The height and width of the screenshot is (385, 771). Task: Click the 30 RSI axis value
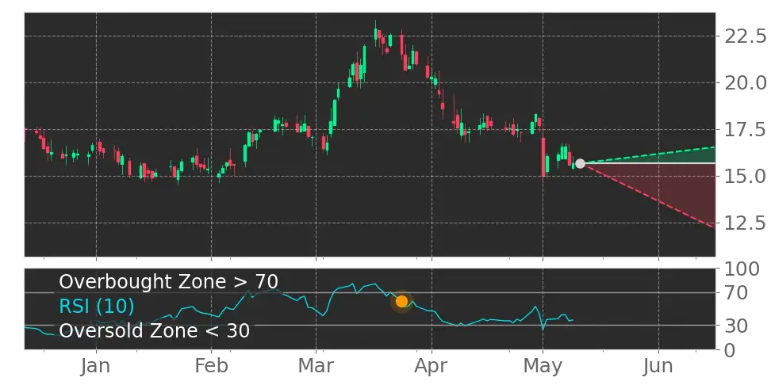[737, 325]
